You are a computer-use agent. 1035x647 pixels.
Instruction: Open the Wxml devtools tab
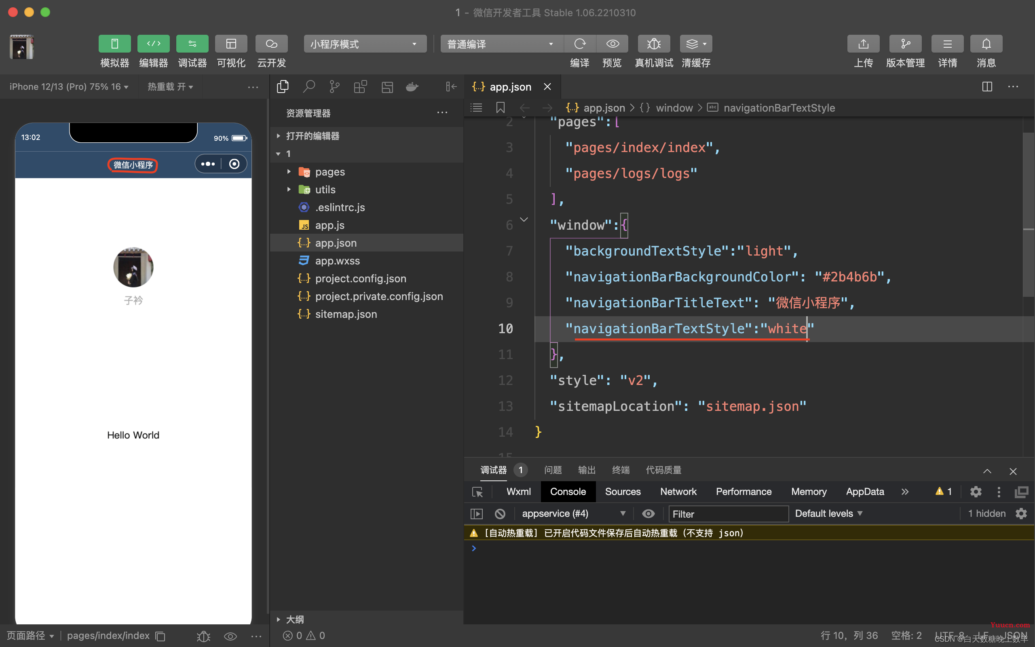coord(519,492)
